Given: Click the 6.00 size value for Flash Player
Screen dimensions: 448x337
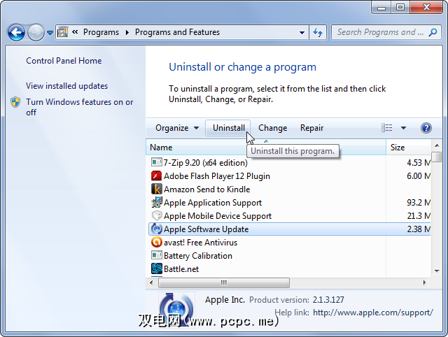Looking at the screenshot, I should (419, 176).
